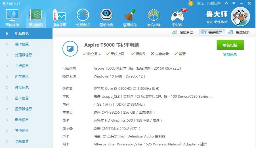This screenshot has width=256, height=148.
Task: Click the computer monitor circle icon
Action: pos(70,49)
